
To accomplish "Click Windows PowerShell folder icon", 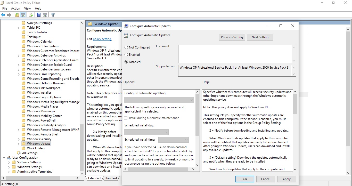I will coord(23,120).
